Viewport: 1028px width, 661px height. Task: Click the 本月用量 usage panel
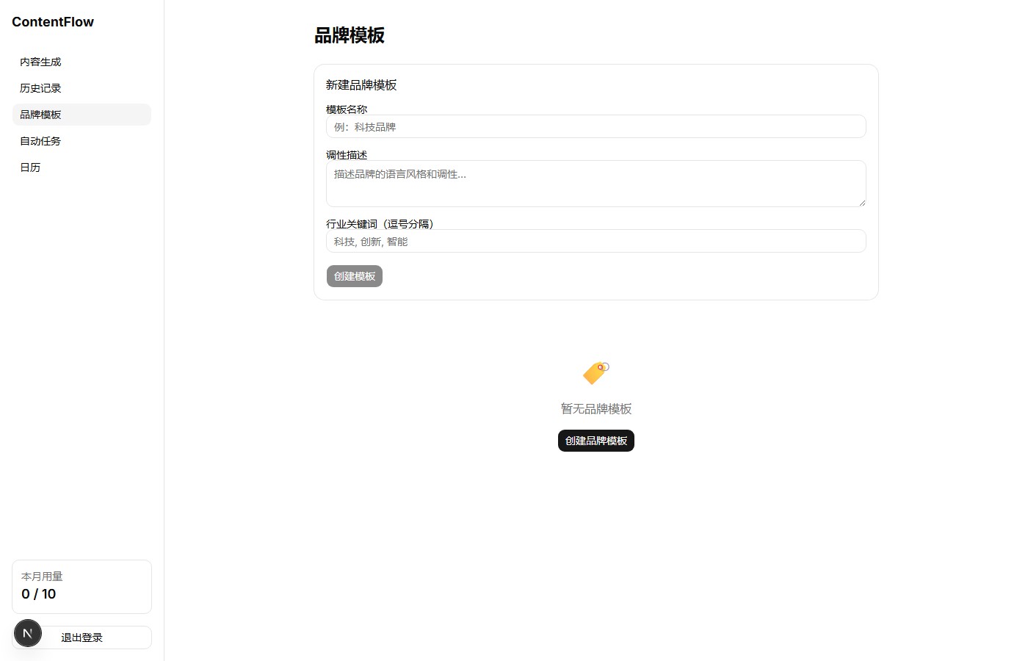81,586
